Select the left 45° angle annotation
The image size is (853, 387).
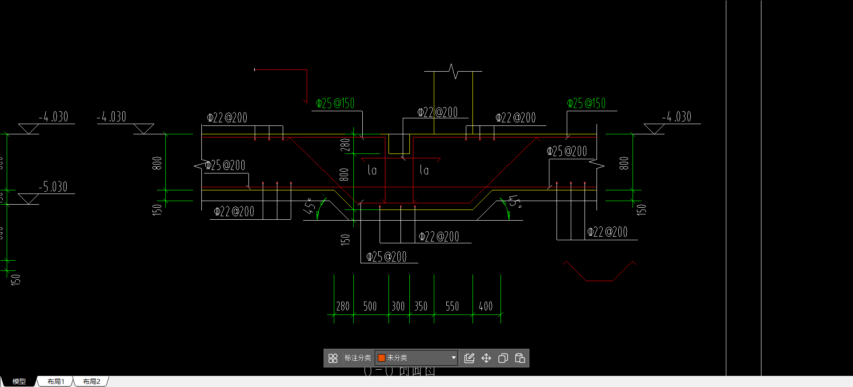(x=310, y=206)
